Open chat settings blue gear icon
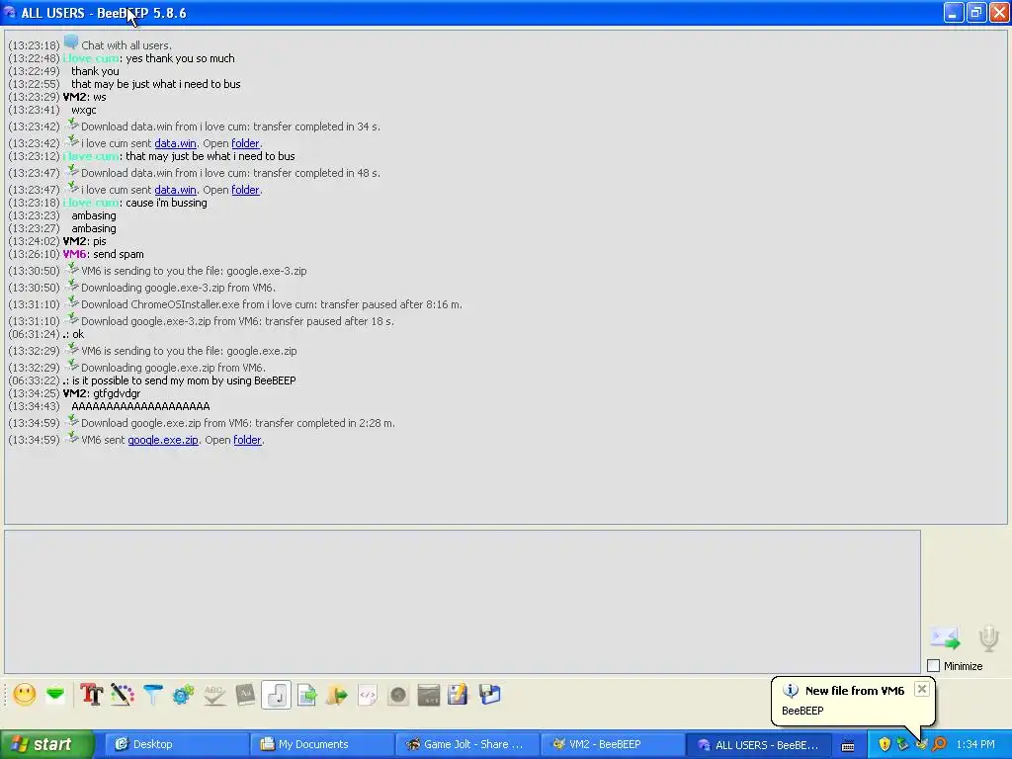 coord(183,695)
